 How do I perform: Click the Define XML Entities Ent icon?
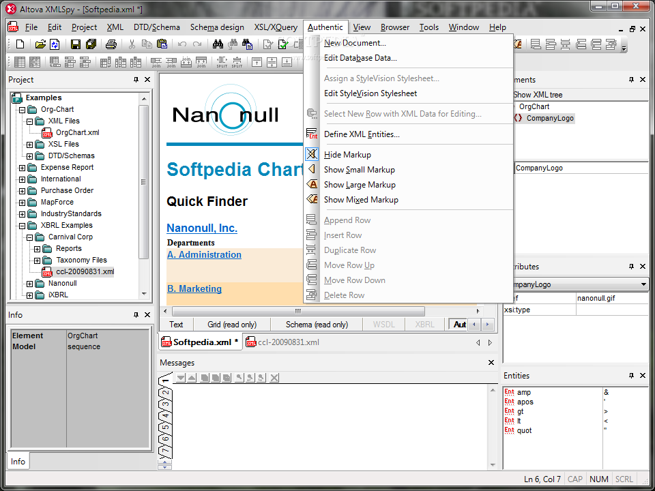(x=312, y=134)
